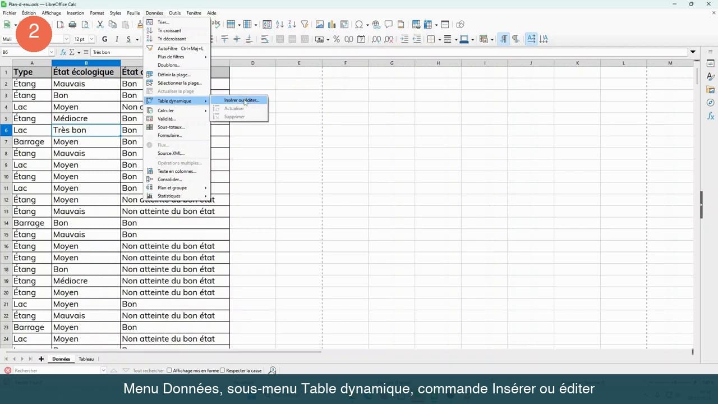718x404 pixels.
Task: Click the background color swatch button
Action: point(464,39)
